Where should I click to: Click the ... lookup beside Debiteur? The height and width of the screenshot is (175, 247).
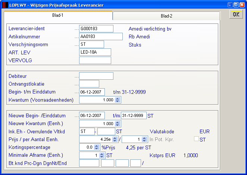[76, 77]
